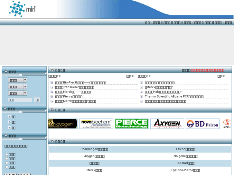
Task: Open the first dropdown in the sidebar search panel
Action: (18, 80)
